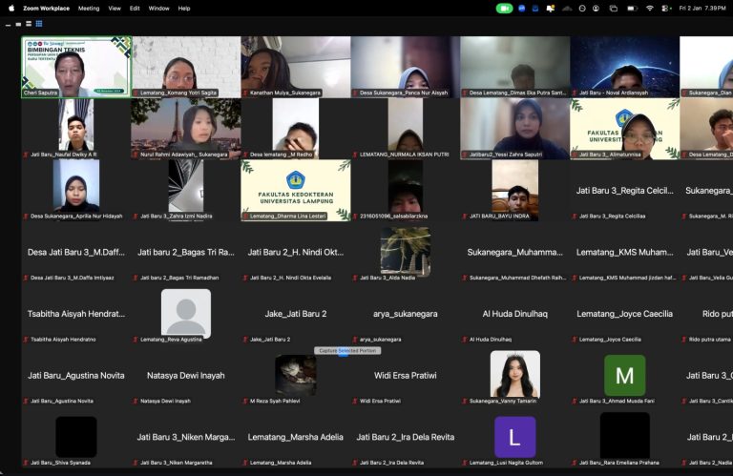
Task: Open the Meeting menu
Action: (89, 8)
